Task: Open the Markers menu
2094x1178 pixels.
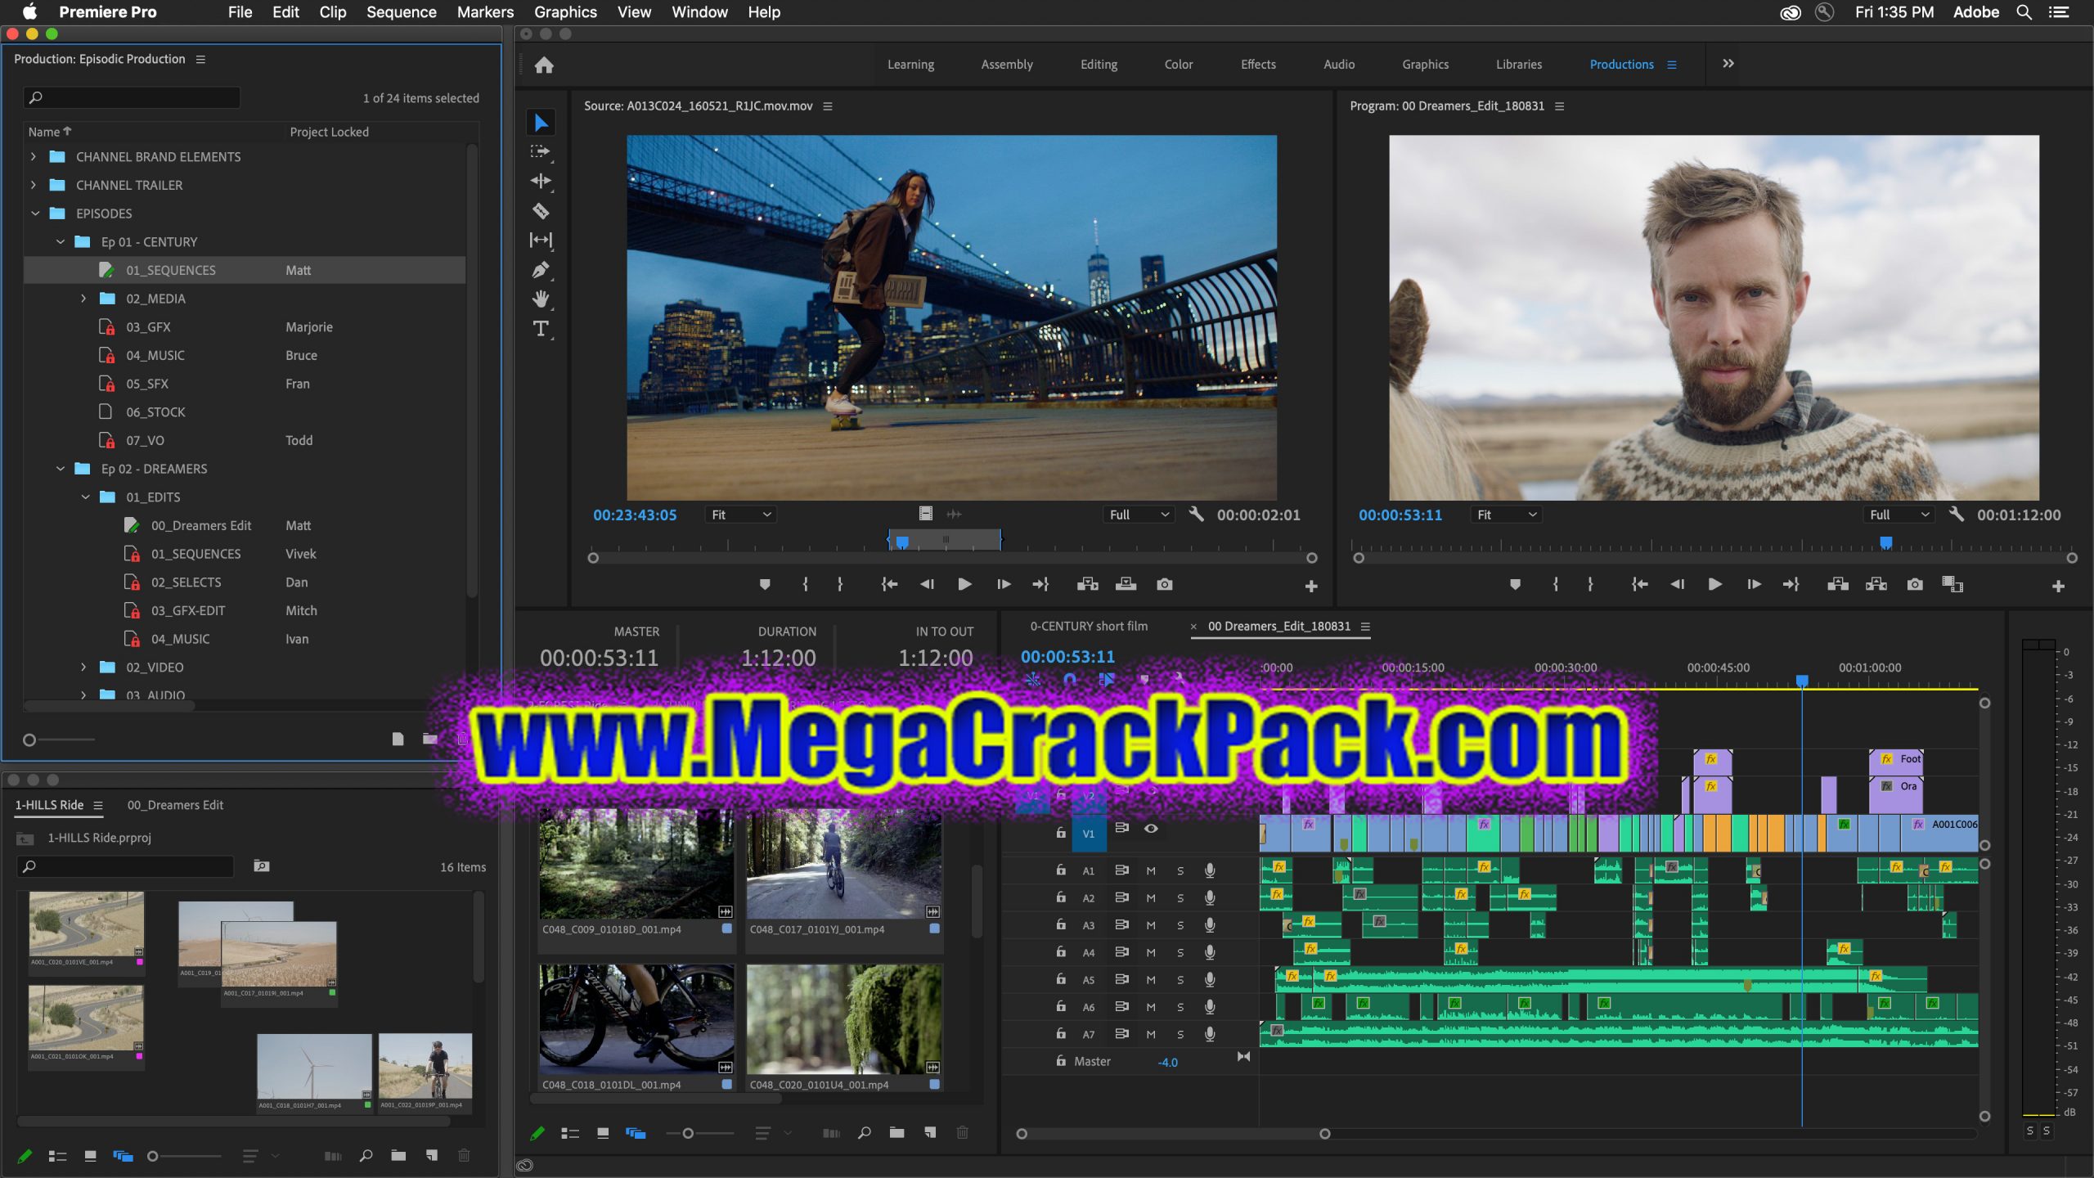Action: pos(485,12)
